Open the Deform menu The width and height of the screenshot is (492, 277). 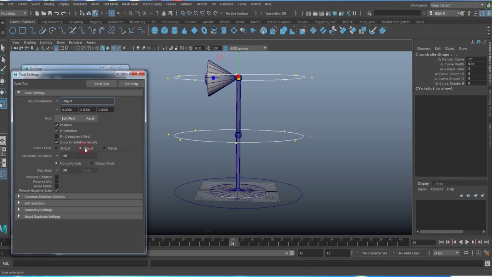click(x=202, y=4)
